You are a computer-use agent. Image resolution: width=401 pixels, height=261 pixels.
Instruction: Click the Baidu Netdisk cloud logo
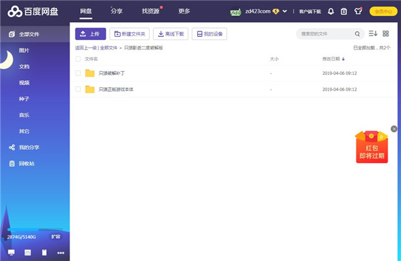(x=15, y=11)
